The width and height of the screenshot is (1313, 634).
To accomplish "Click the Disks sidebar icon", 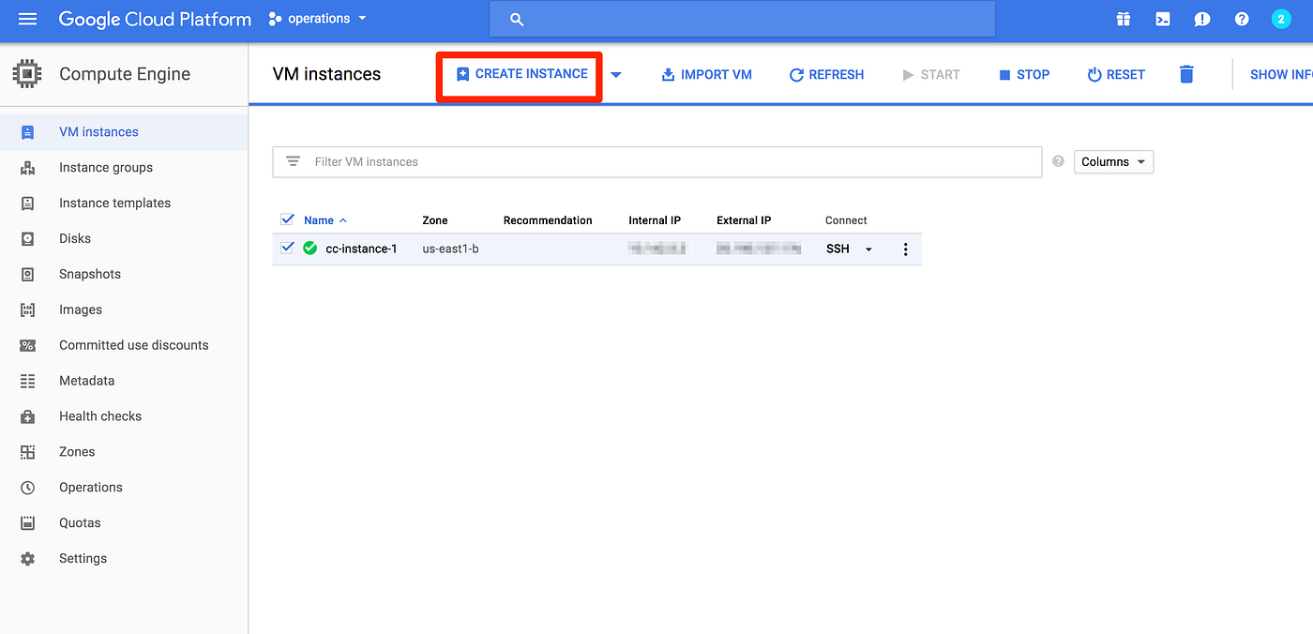I will coord(27,239).
